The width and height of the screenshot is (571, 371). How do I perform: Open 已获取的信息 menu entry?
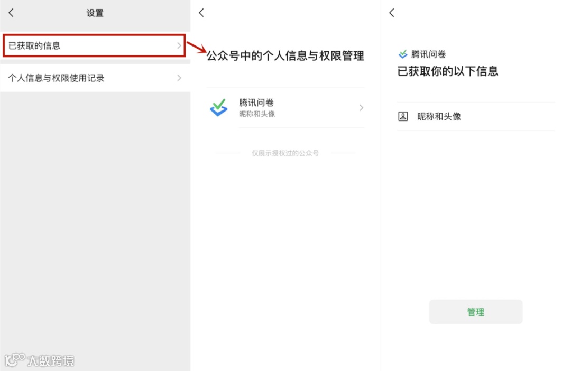[x=94, y=45]
